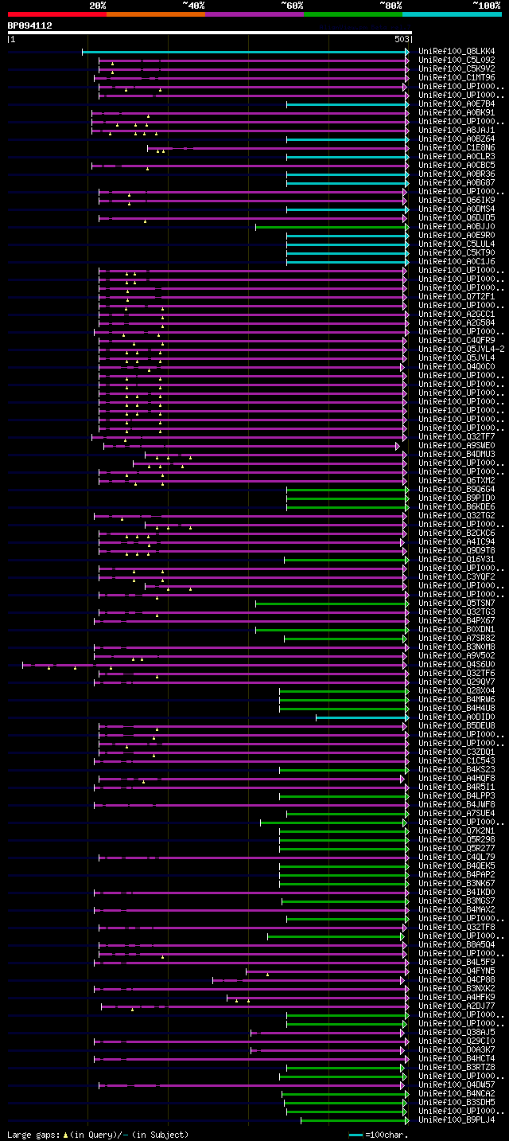
Task: Select hit UniRef100_A0BR36
Action: pyautogui.click(x=458, y=174)
